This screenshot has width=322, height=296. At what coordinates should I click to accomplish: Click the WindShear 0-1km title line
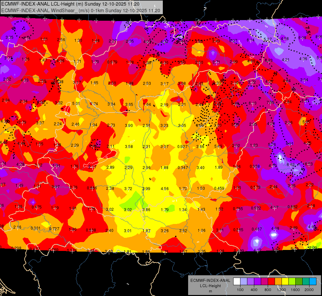(x=81, y=11)
